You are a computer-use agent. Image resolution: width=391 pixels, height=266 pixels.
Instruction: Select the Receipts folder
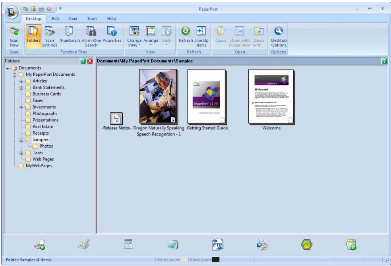tap(41, 133)
